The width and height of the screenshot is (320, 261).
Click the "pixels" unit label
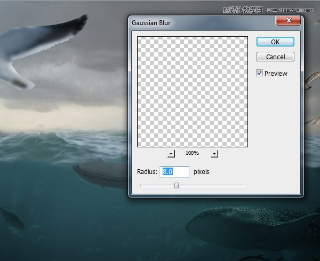201,172
